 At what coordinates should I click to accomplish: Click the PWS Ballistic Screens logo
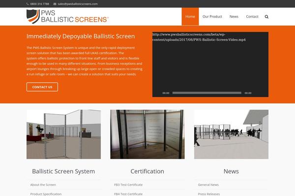click(x=67, y=17)
